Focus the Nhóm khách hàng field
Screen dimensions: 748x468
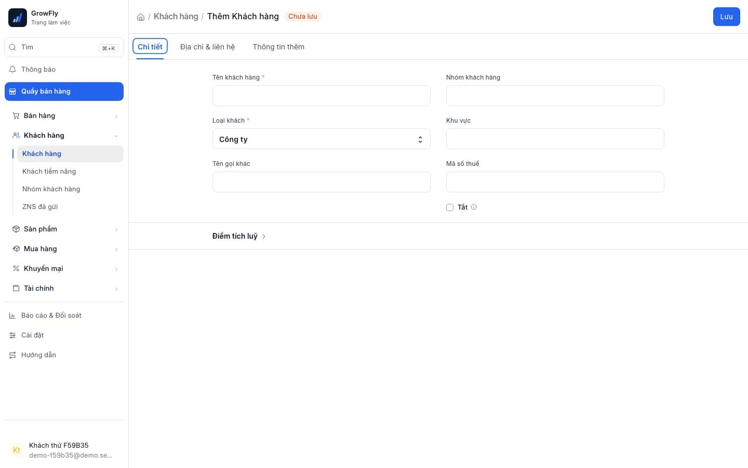click(555, 96)
